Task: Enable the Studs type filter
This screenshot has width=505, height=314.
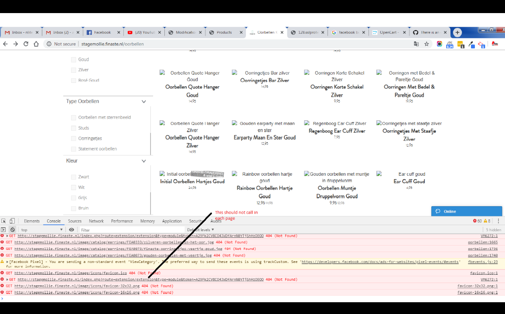Action: [74, 128]
